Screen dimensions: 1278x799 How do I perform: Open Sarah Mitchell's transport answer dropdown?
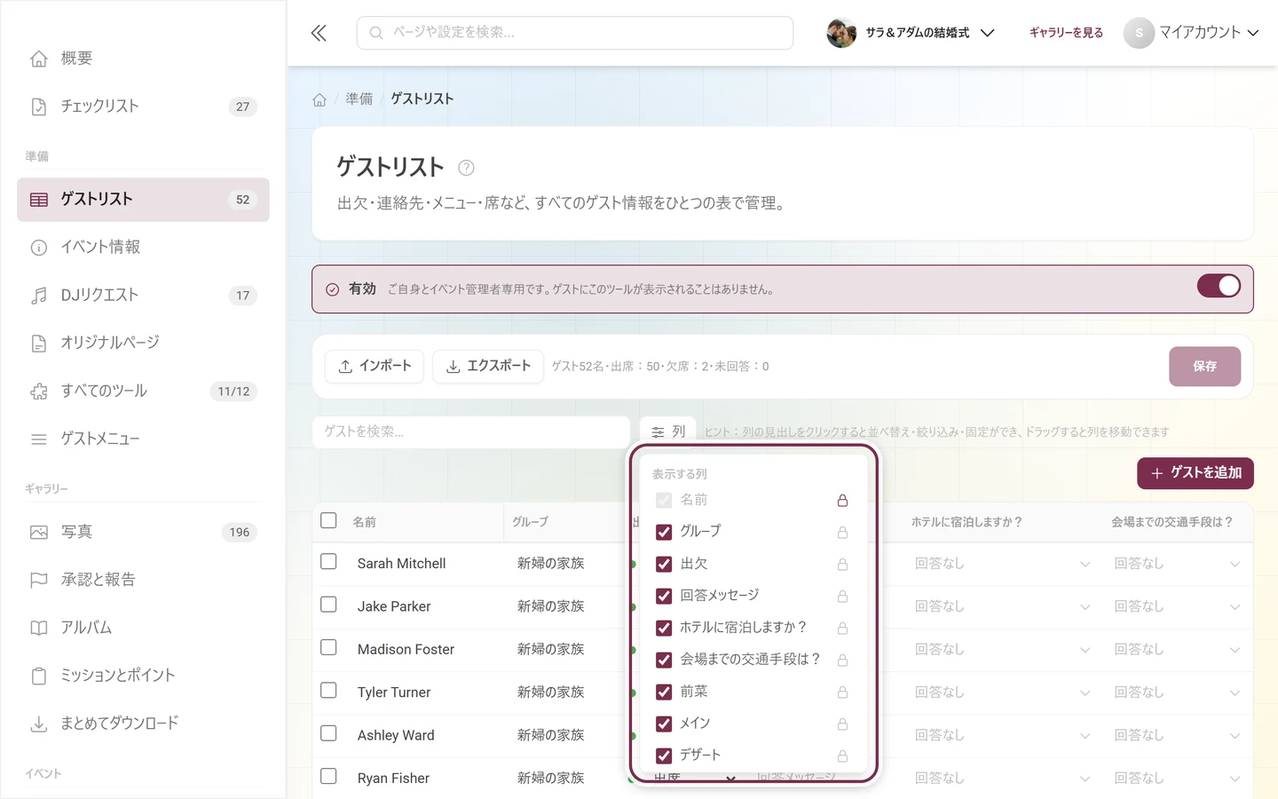1177,564
